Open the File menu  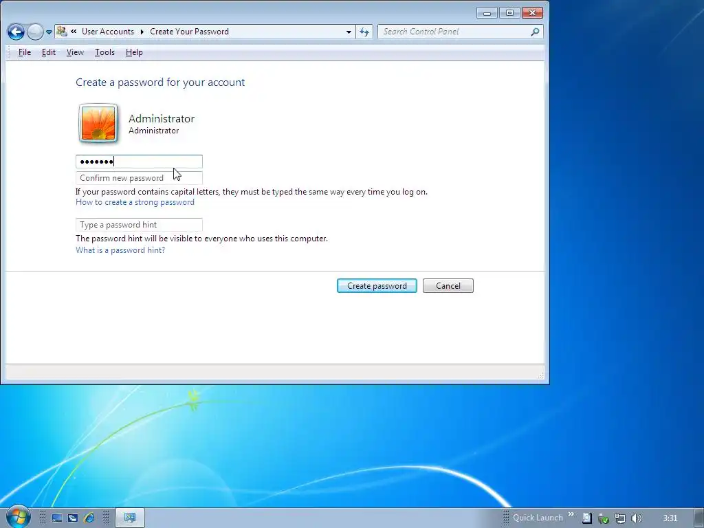tap(25, 52)
